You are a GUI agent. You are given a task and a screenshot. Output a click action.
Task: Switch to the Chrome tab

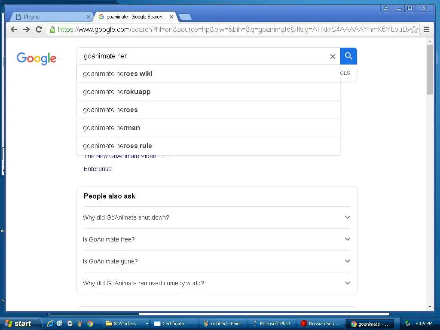51,17
